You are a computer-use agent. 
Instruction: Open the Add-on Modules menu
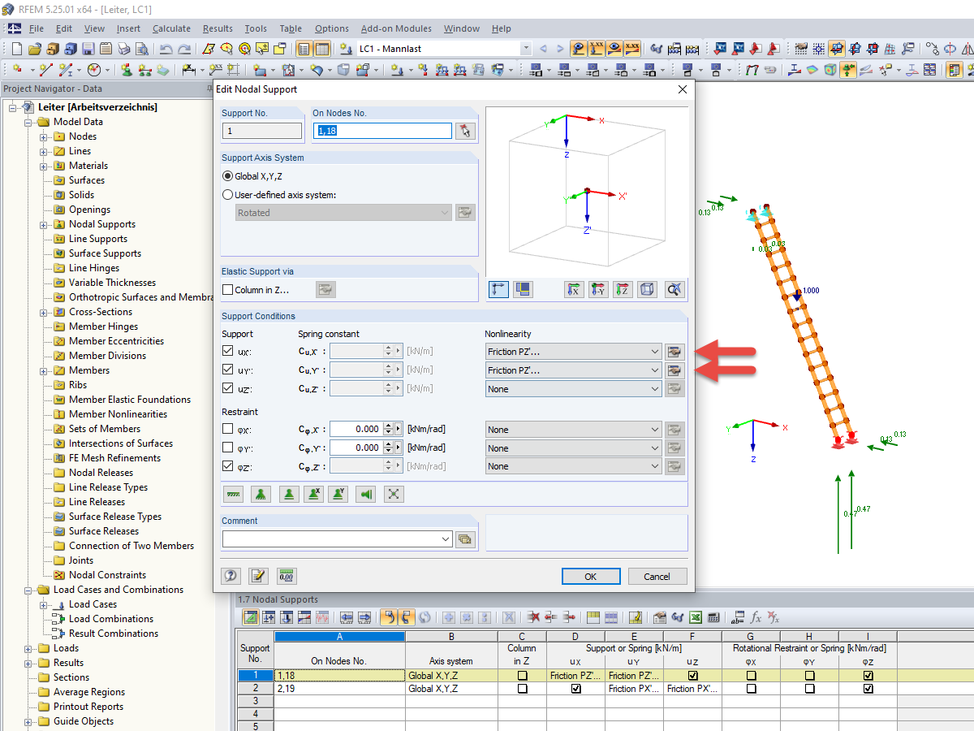click(396, 28)
